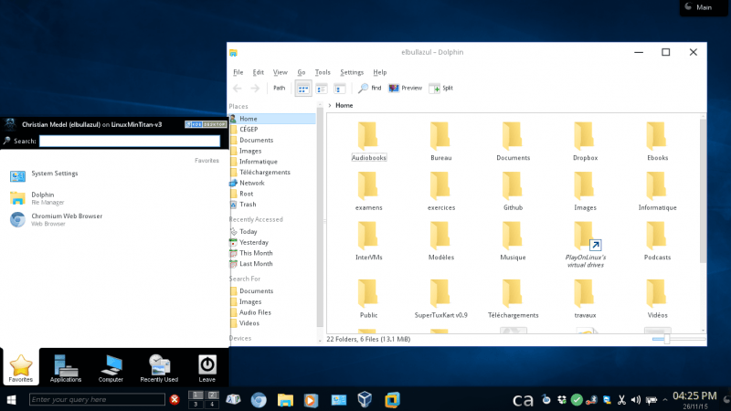This screenshot has height=411, width=731.
Task: Click the Leave power icon in launcher
Action: tap(207, 366)
